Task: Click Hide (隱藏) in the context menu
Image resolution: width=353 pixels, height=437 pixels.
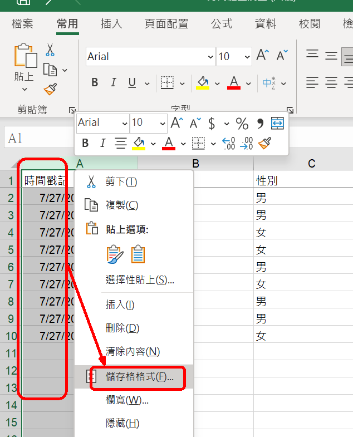Action: pos(122,423)
